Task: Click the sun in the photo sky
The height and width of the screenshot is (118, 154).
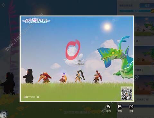Action: [107, 27]
